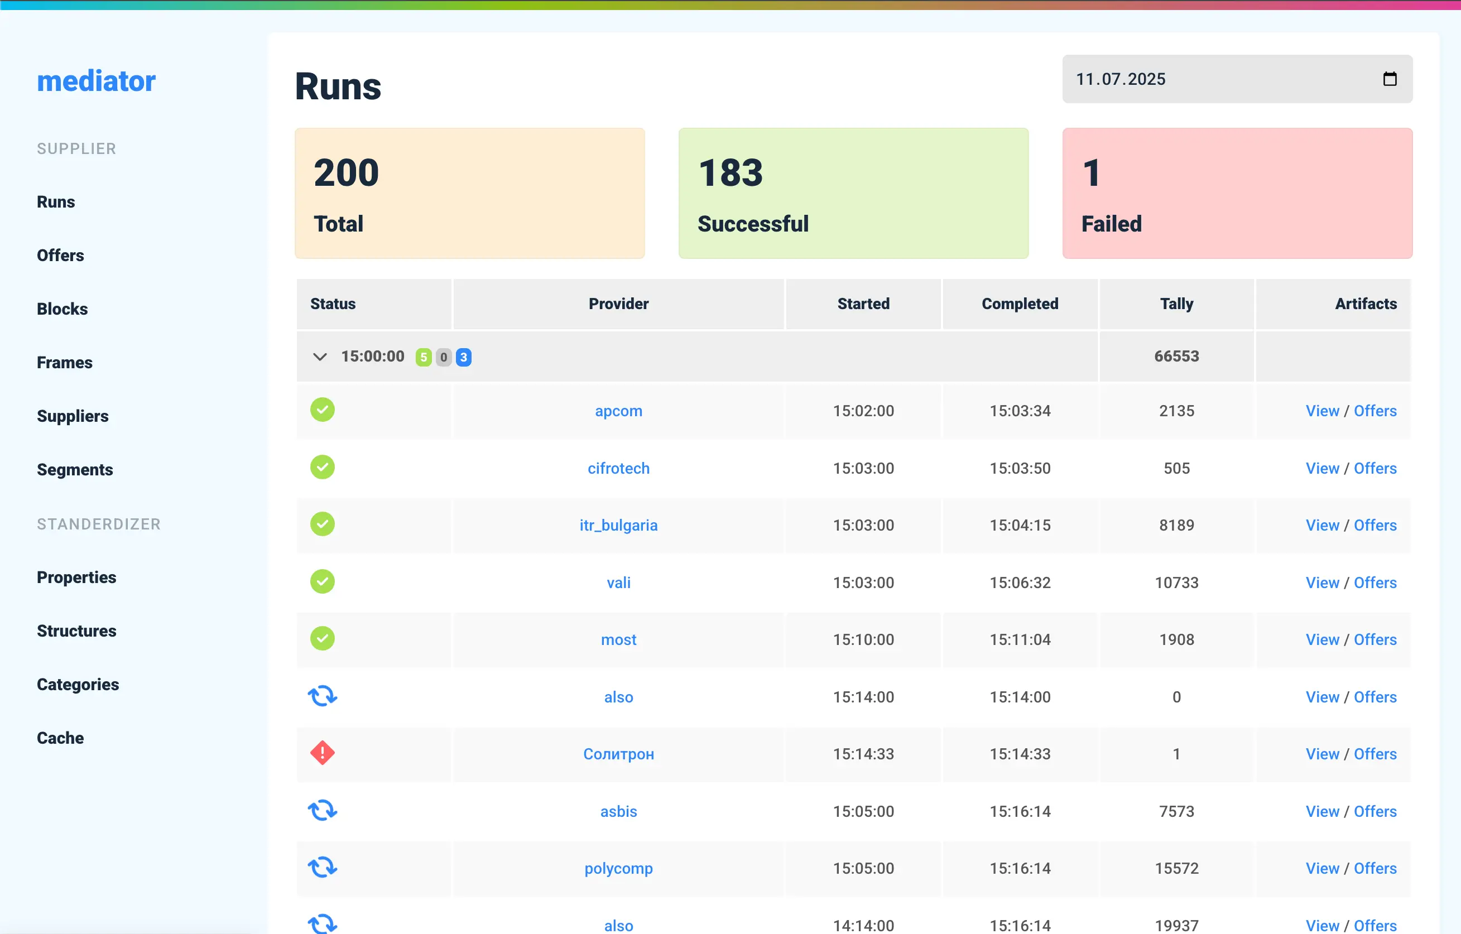Click Offers for the Солитрон run

tap(1375, 754)
